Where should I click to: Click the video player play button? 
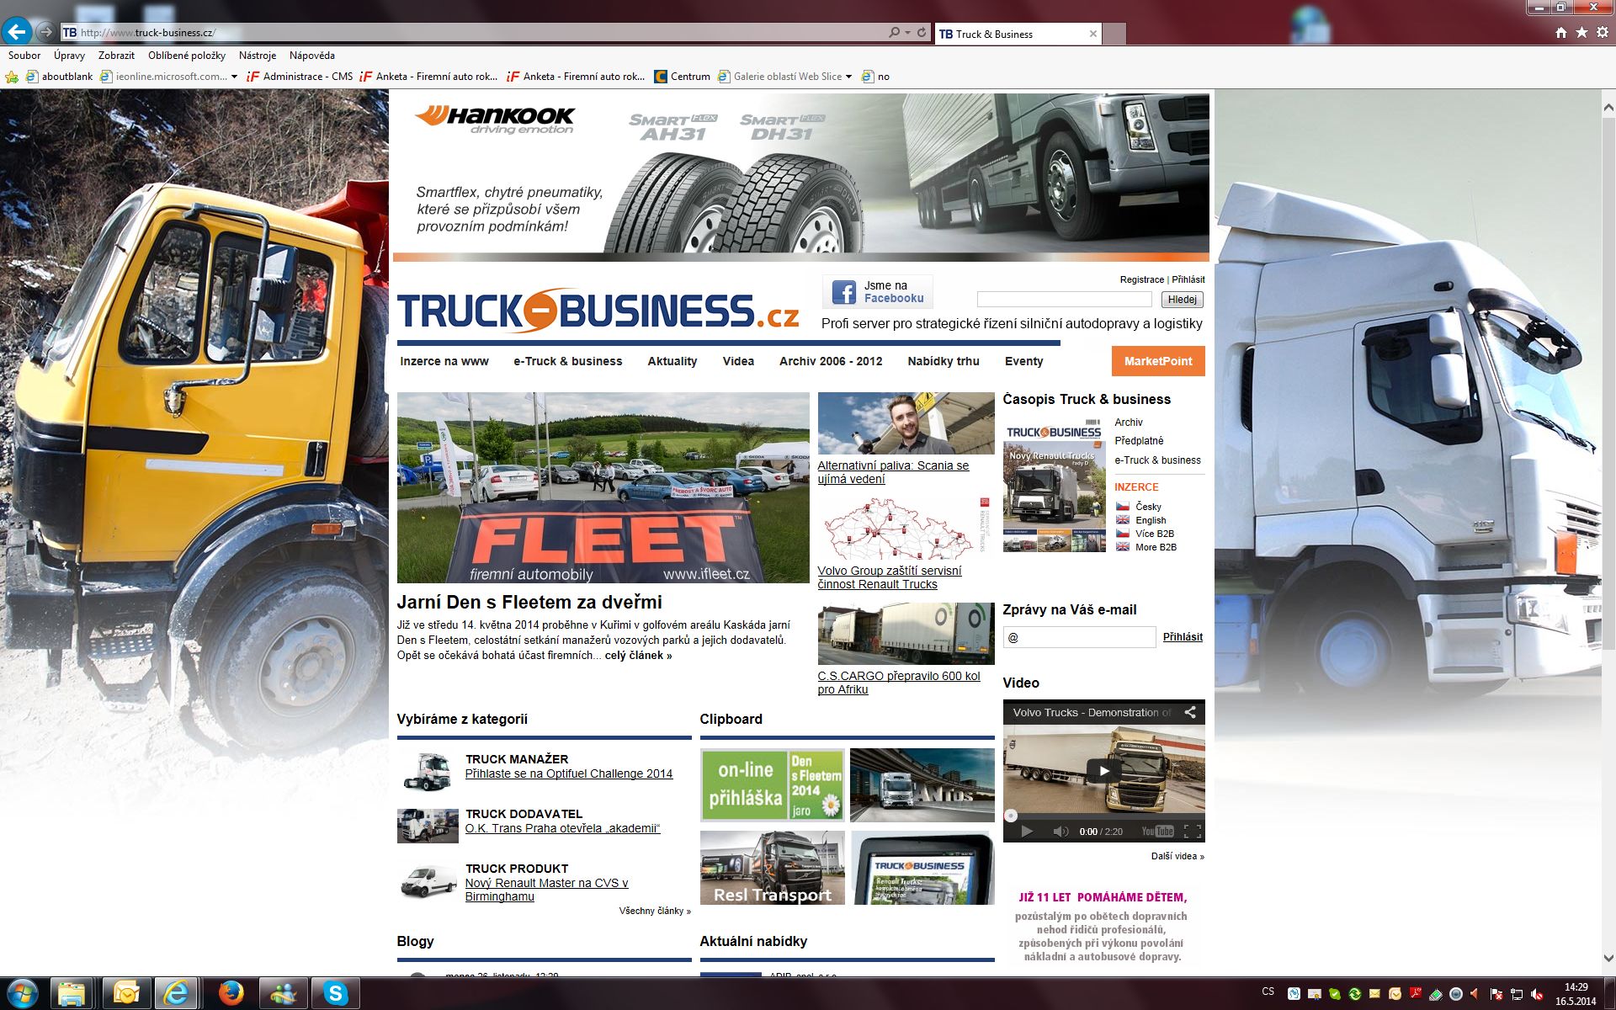click(1027, 832)
